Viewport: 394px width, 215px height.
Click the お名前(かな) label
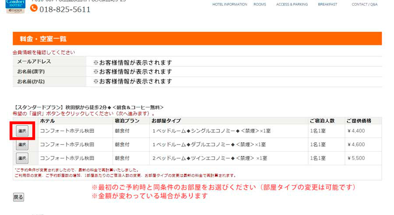click(31, 82)
